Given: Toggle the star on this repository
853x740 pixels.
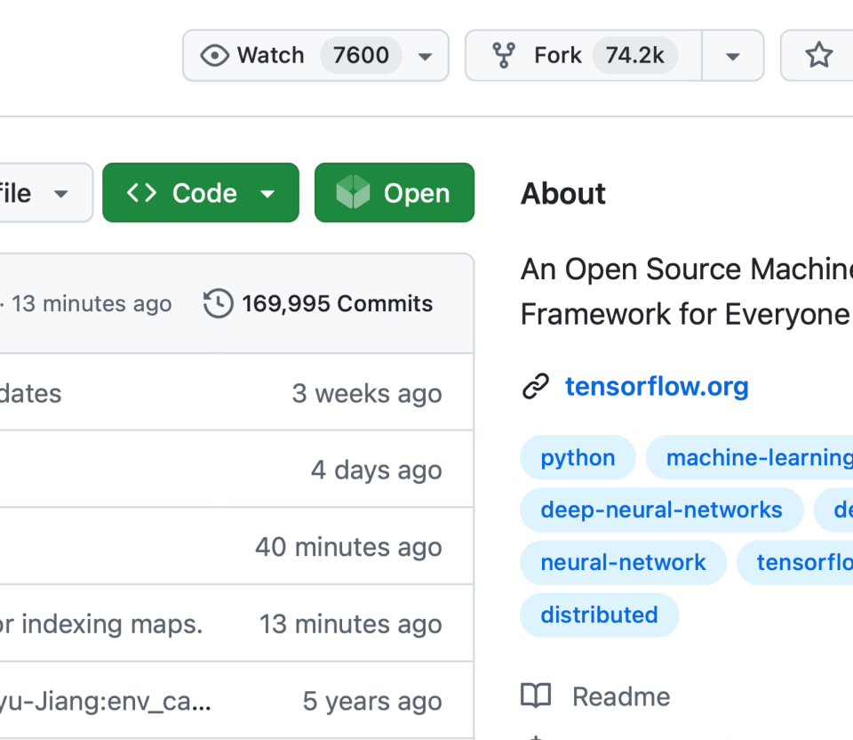Looking at the screenshot, I should [x=818, y=55].
